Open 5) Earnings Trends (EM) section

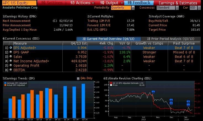click(19, 78)
